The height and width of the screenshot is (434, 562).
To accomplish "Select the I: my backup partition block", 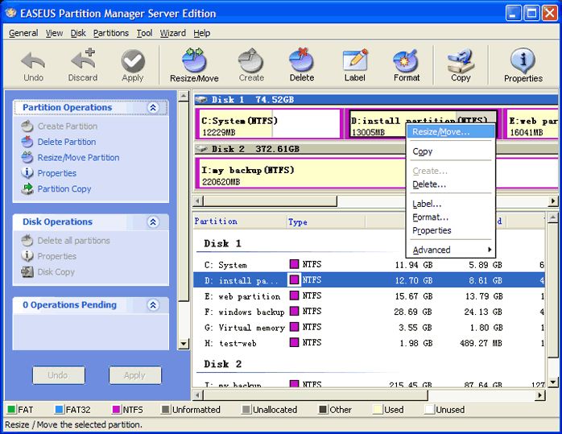I will click(301, 173).
